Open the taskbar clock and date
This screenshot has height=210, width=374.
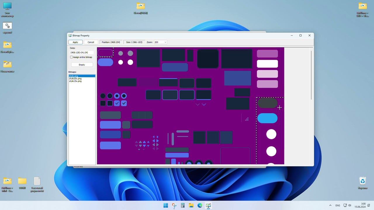pos(360,205)
